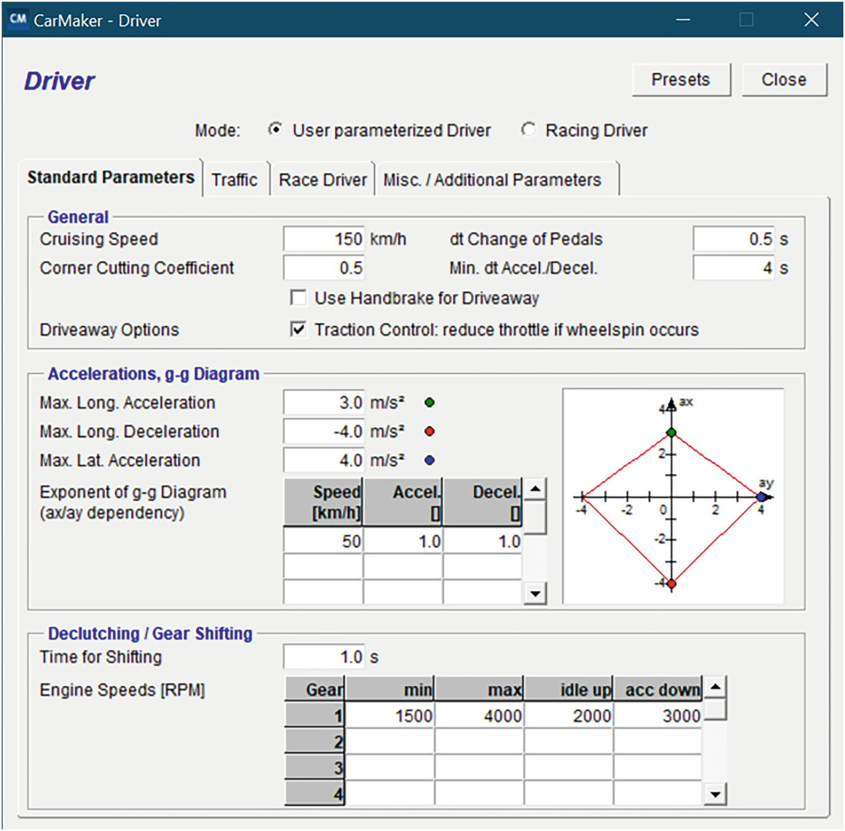Select the Racing Driver mode
This screenshot has width=845, height=831.
point(529,130)
